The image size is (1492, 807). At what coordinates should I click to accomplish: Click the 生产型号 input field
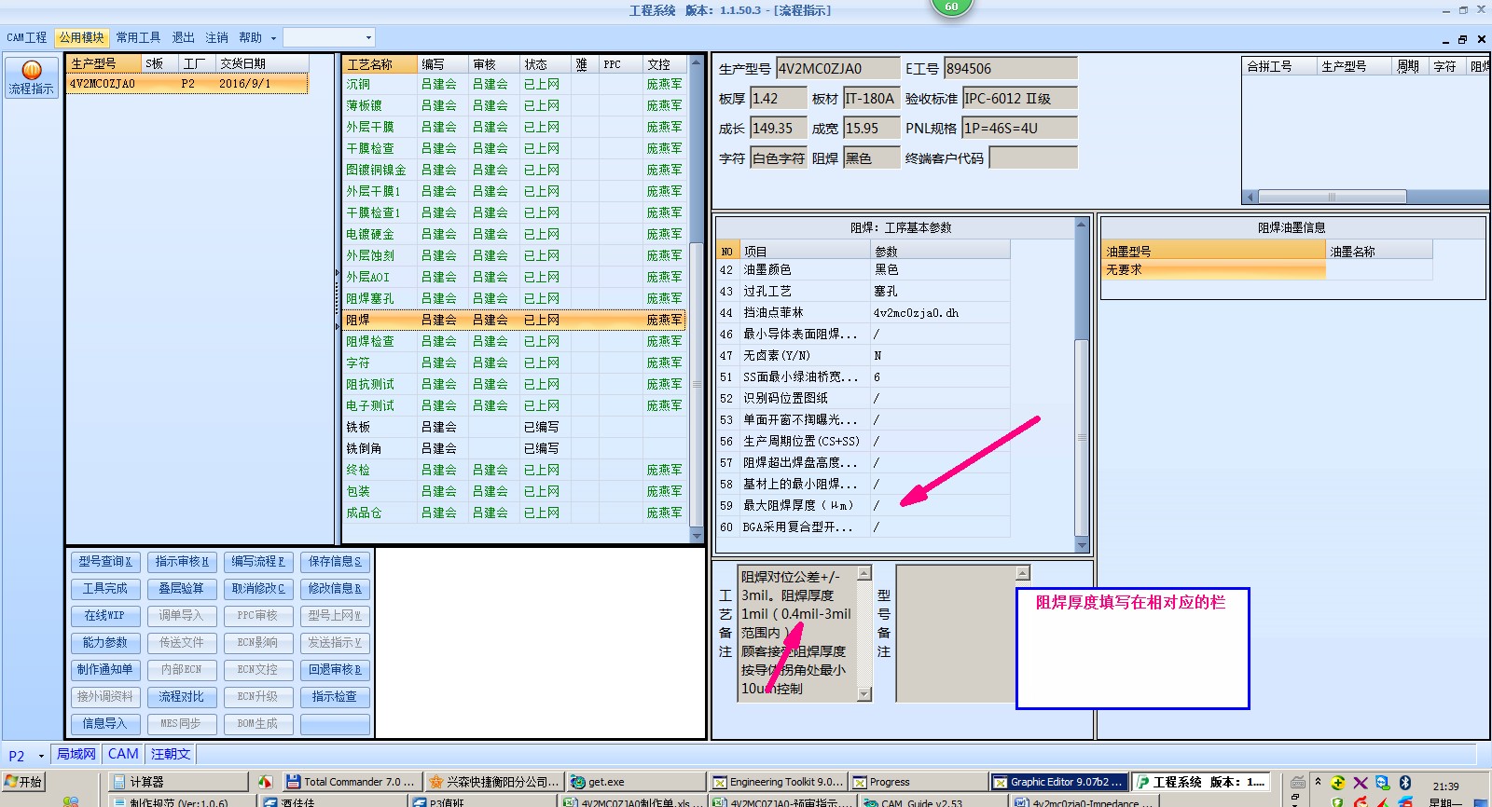[x=837, y=69]
